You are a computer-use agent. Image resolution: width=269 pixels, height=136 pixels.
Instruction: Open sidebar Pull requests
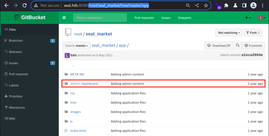coord(29,74)
